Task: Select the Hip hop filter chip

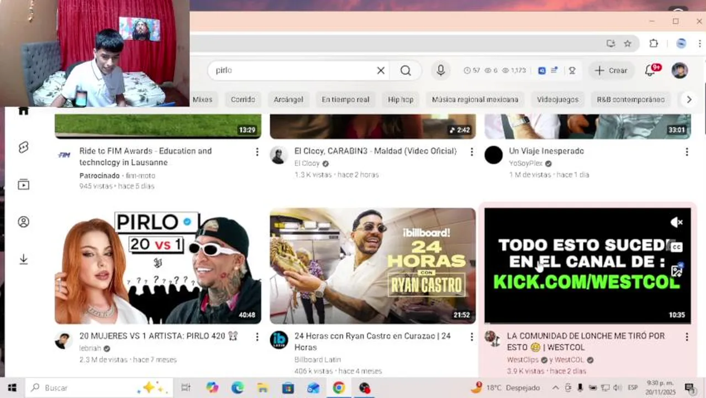Action: click(401, 99)
